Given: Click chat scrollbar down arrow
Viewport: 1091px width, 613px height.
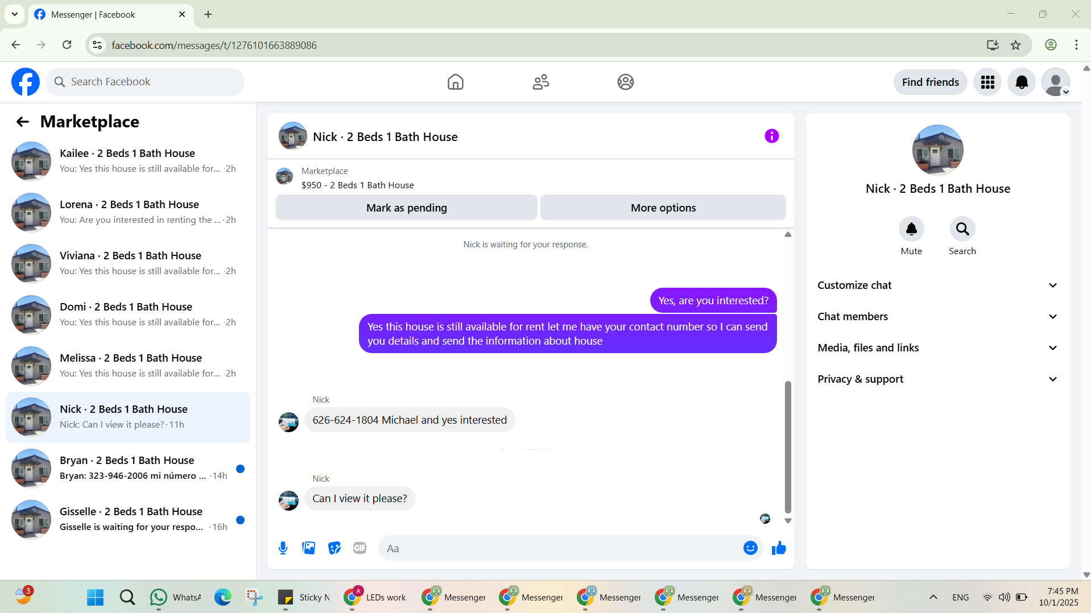Looking at the screenshot, I should [788, 520].
